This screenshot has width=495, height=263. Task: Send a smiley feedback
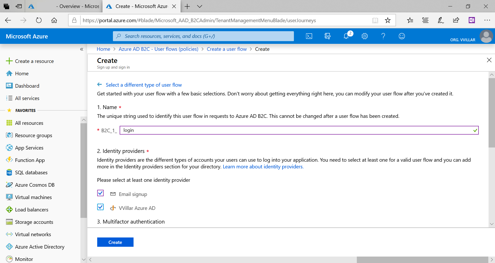[401, 36]
